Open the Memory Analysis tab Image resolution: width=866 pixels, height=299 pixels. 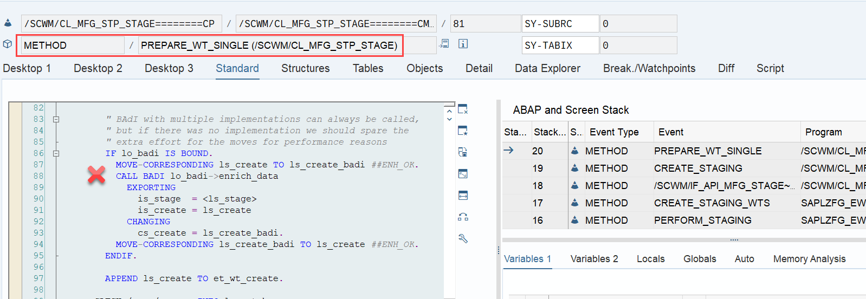click(809, 259)
